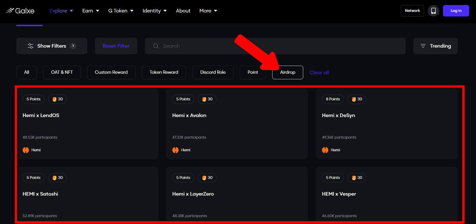Click Hemi logo on DeSyn card
Viewport: 476px width, 224px height.
[325, 150]
